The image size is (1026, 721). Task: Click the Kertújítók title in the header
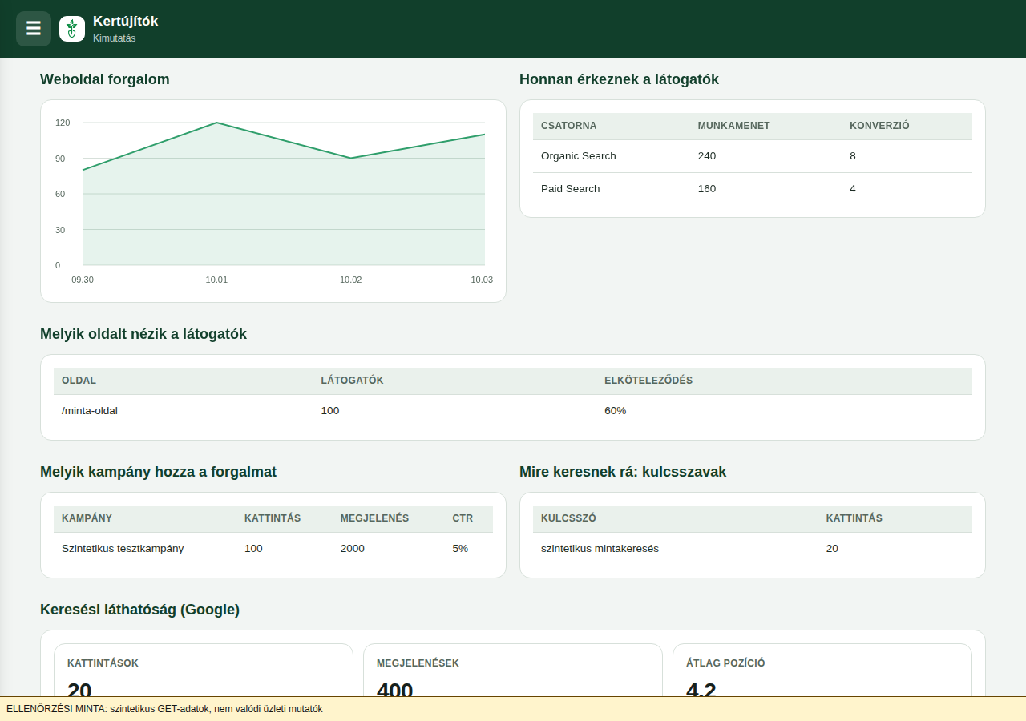(x=126, y=22)
